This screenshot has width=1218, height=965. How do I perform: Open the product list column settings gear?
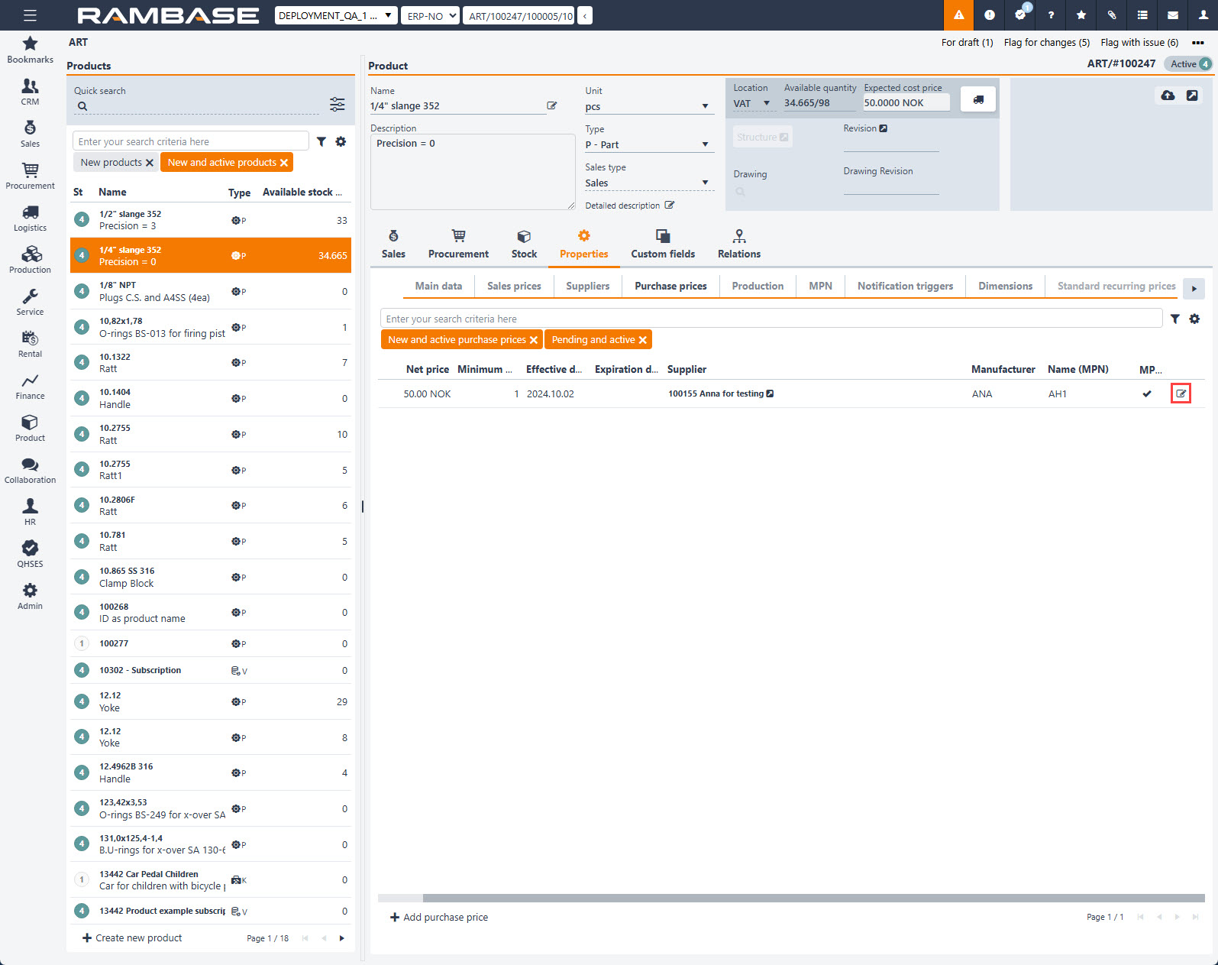tap(341, 141)
